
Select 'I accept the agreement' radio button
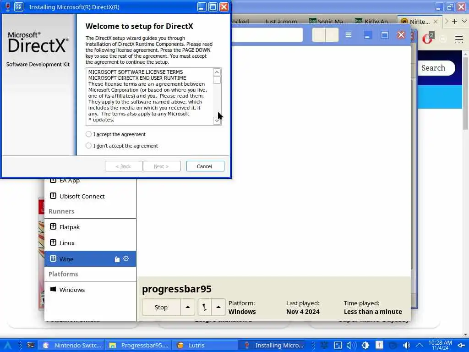tap(88, 134)
